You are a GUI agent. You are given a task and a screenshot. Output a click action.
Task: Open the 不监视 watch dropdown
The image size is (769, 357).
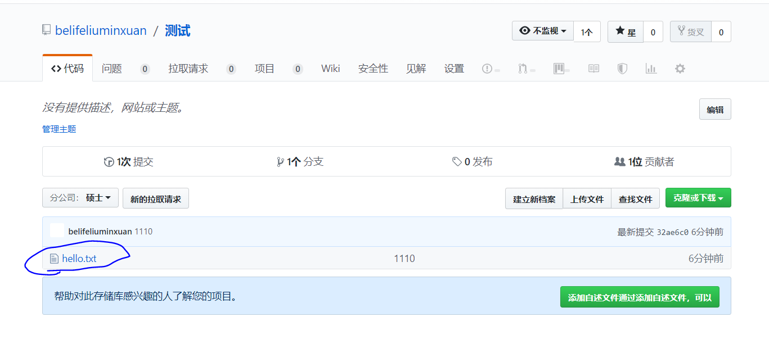coord(543,31)
